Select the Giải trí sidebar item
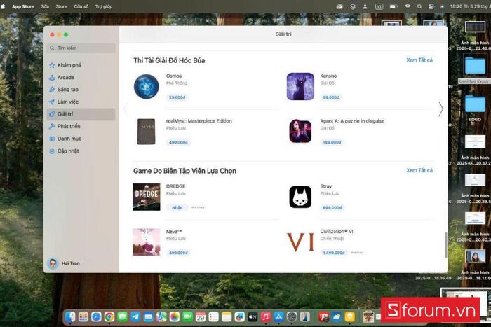491x327 pixels. [81, 114]
